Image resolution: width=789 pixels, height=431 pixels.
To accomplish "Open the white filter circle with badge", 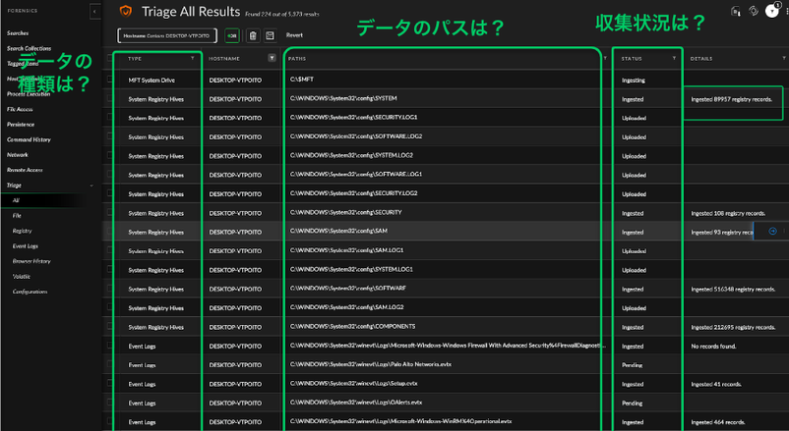I will [771, 11].
